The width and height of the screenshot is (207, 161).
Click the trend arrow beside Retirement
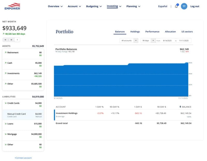(x=5, y=52)
